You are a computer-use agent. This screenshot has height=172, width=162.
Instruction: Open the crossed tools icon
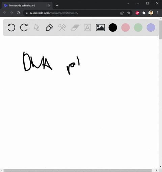click(62, 27)
